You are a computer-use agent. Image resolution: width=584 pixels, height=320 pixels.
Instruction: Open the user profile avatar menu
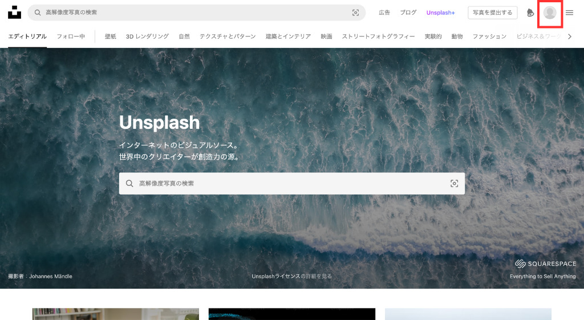point(550,13)
